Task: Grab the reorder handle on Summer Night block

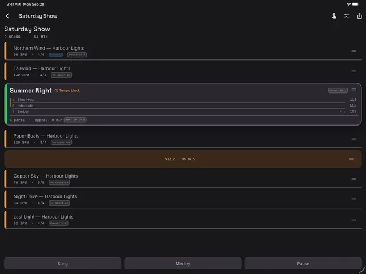Action: (x=353, y=90)
